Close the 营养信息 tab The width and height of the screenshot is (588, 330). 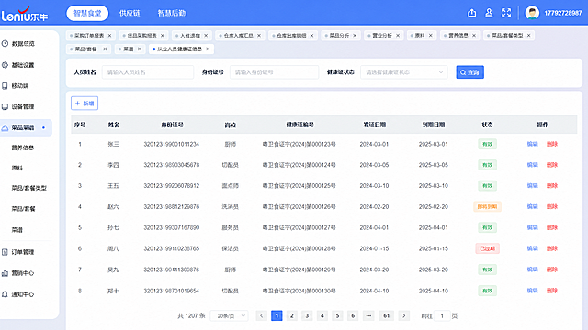coord(474,36)
